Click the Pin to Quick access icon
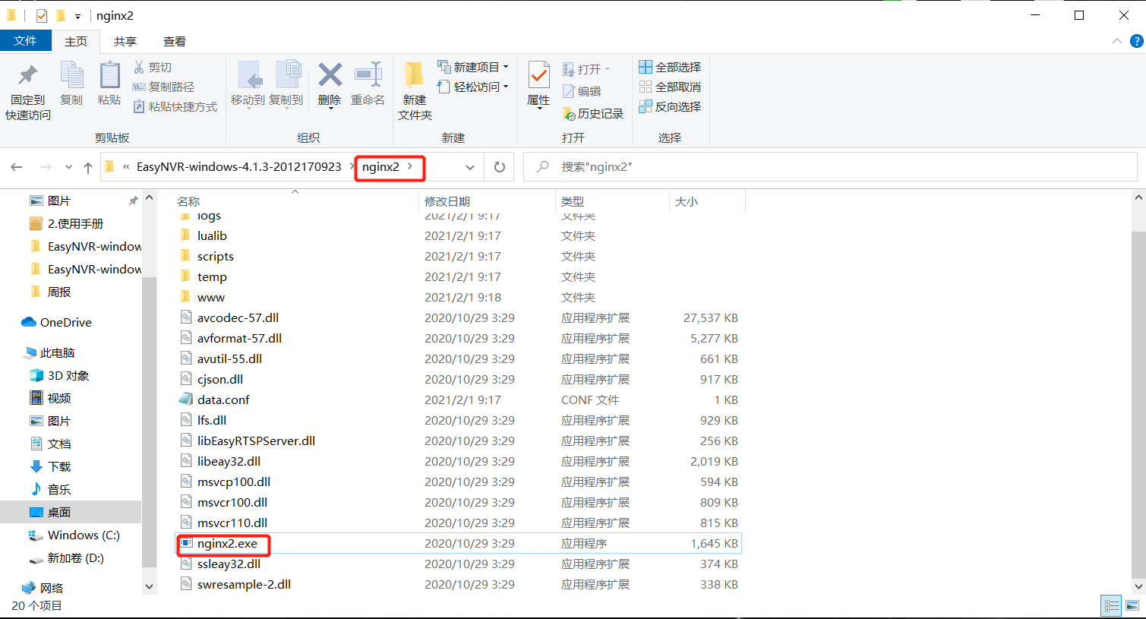 [28, 75]
